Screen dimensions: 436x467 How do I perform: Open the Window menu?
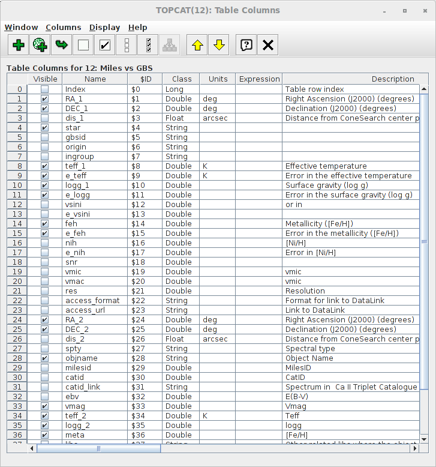21,28
